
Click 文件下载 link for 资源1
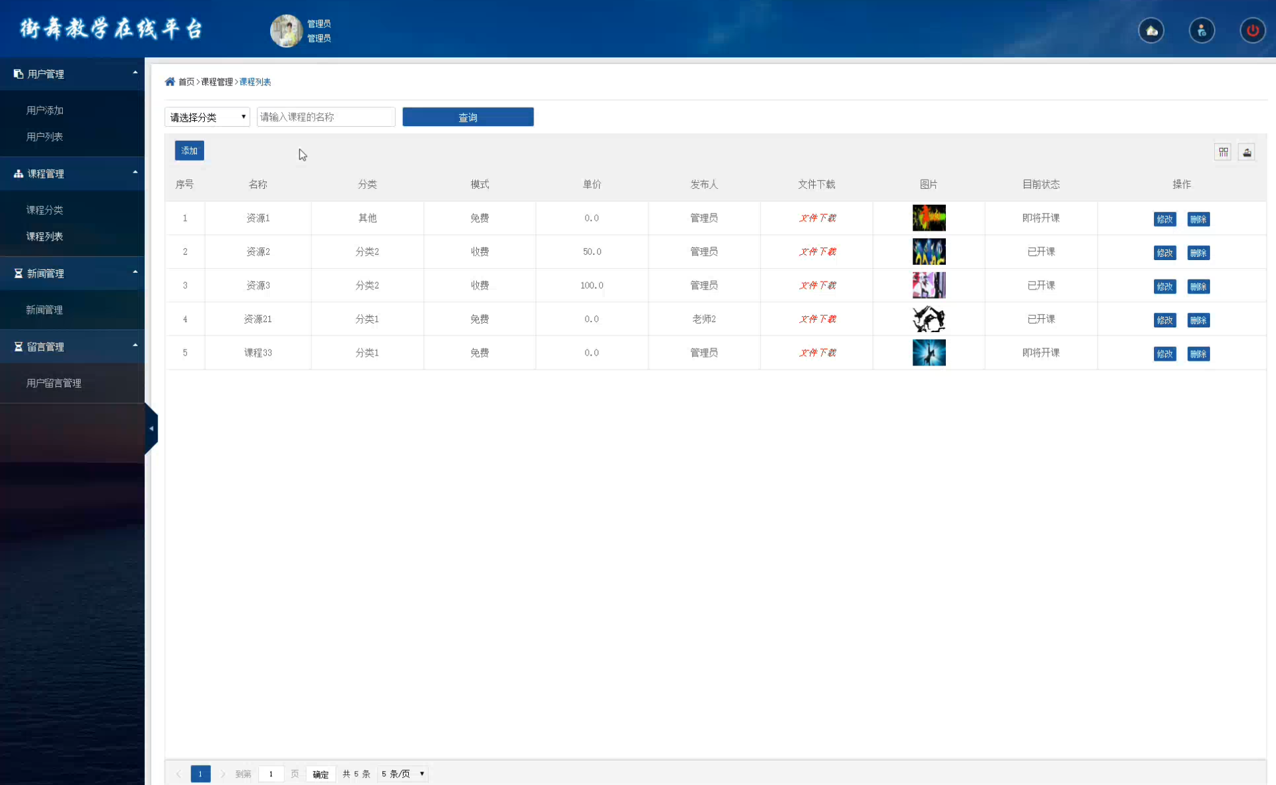coord(817,218)
